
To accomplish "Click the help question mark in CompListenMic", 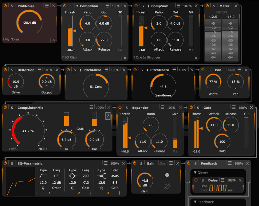I will point(108,116).
